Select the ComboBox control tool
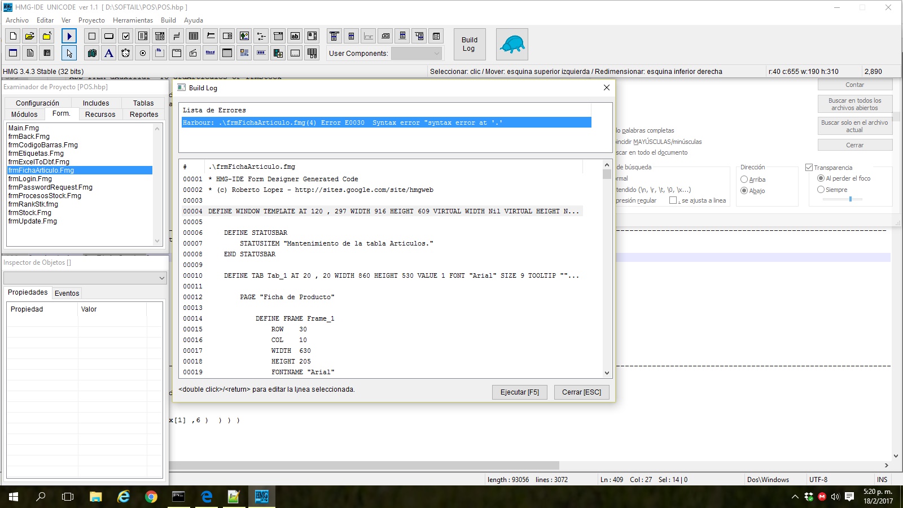The image size is (903, 508). tap(160, 36)
